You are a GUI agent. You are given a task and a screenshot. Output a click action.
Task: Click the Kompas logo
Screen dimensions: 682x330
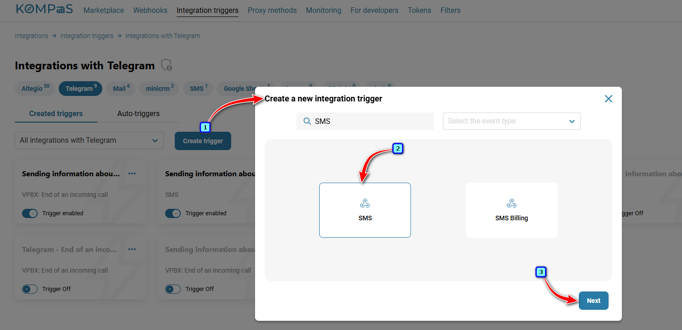pyautogui.click(x=44, y=9)
